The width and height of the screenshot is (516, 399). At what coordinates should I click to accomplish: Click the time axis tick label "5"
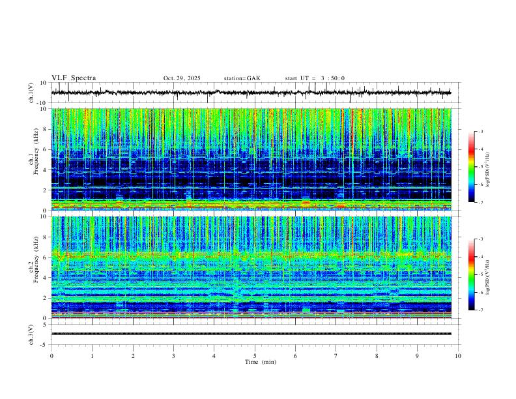click(x=255, y=356)
